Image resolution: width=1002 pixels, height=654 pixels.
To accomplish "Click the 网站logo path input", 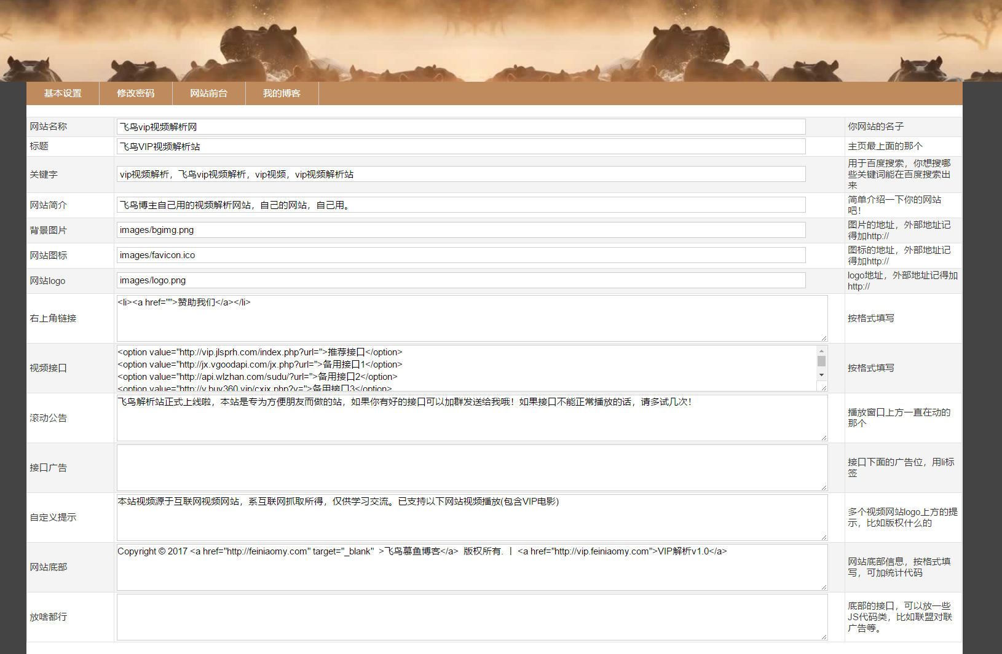I will coord(461,280).
